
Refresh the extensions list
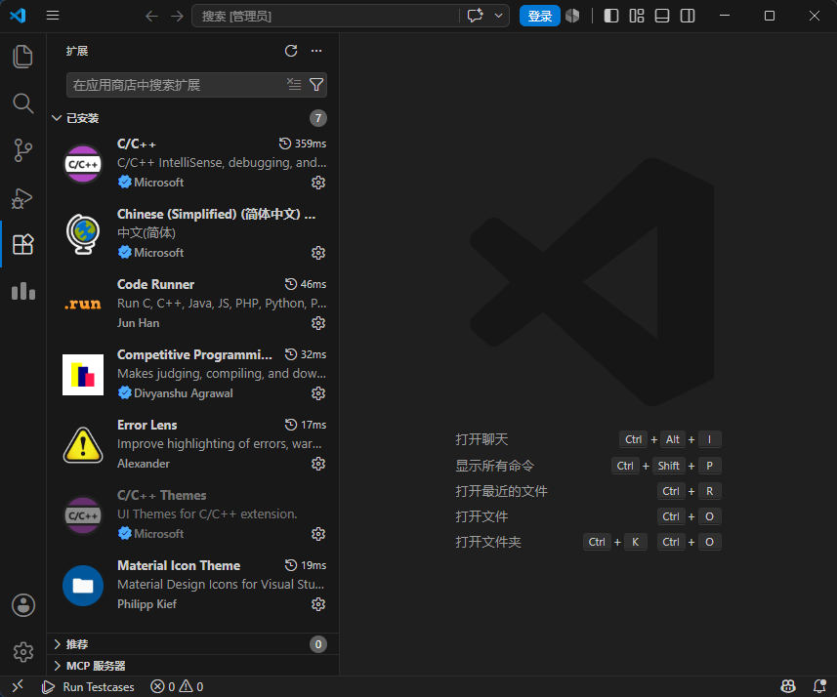point(291,51)
